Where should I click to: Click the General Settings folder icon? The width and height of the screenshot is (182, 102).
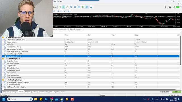pyautogui.click(x=3, y=37)
